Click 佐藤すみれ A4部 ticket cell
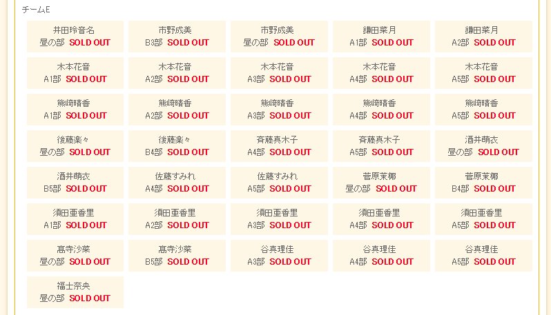 [x=177, y=183]
